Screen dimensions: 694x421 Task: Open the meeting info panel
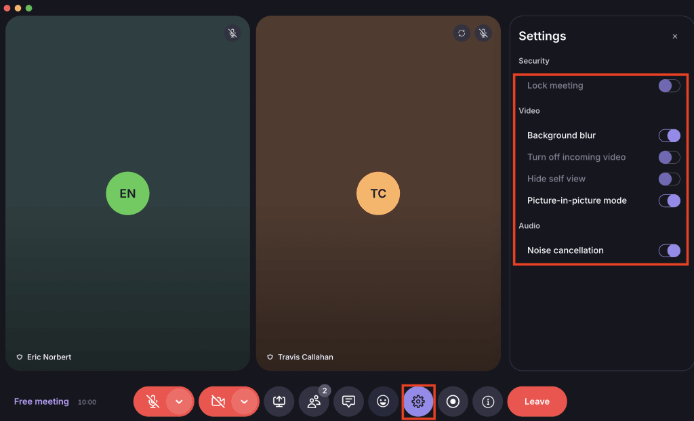[x=487, y=401]
